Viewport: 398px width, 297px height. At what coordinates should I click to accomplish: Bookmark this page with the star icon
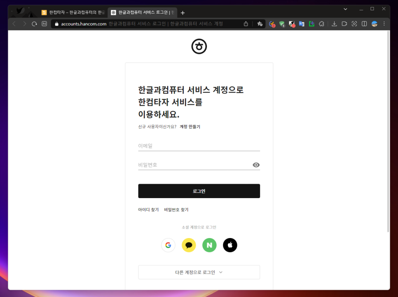(260, 24)
